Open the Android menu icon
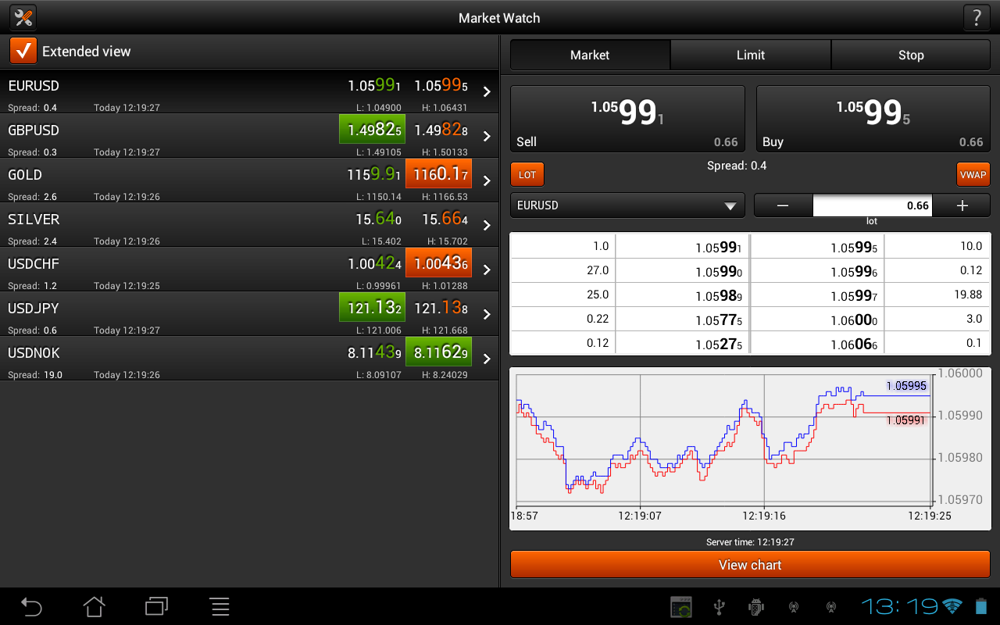The width and height of the screenshot is (1000, 625). (220, 606)
